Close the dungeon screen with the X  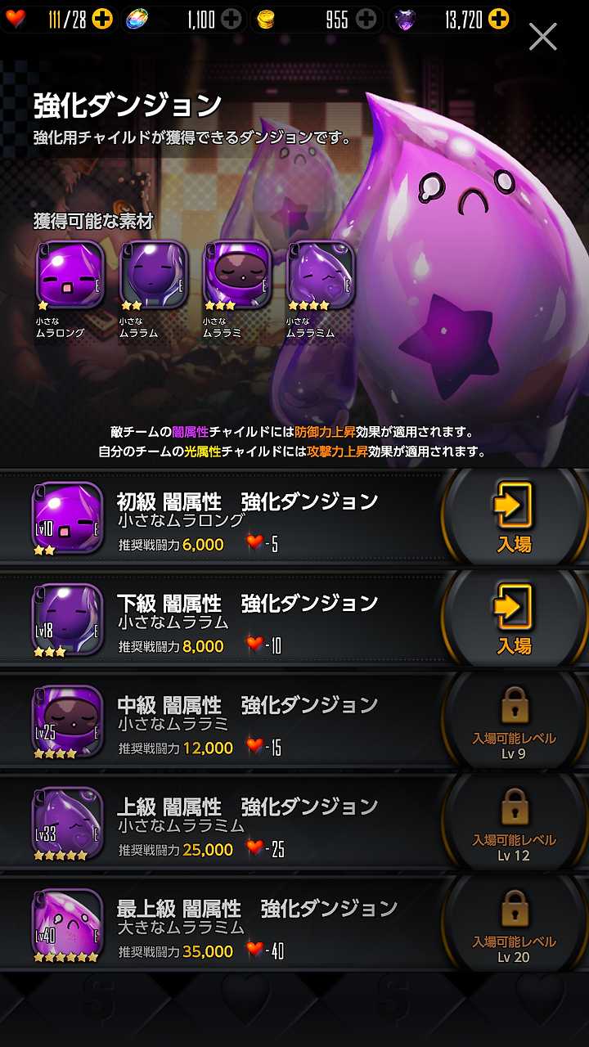[x=542, y=37]
